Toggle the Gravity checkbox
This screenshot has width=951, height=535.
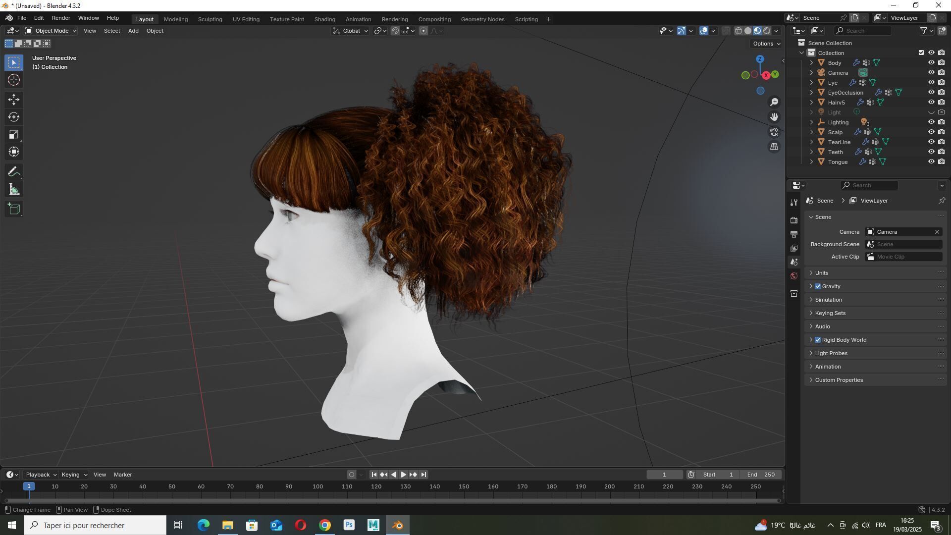[818, 286]
